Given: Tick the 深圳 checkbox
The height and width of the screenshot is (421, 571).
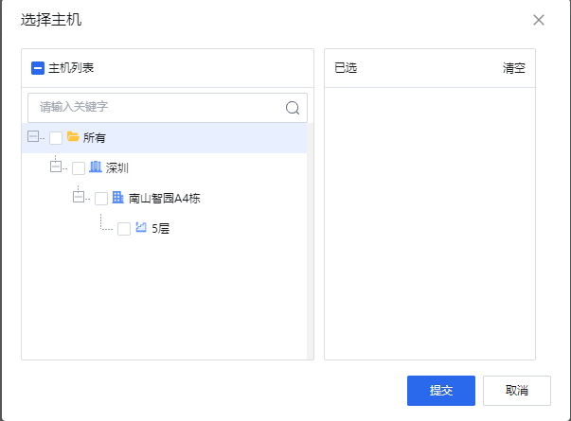Looking at the screenshot, I should pyautogui.click(x=79, y=168).
